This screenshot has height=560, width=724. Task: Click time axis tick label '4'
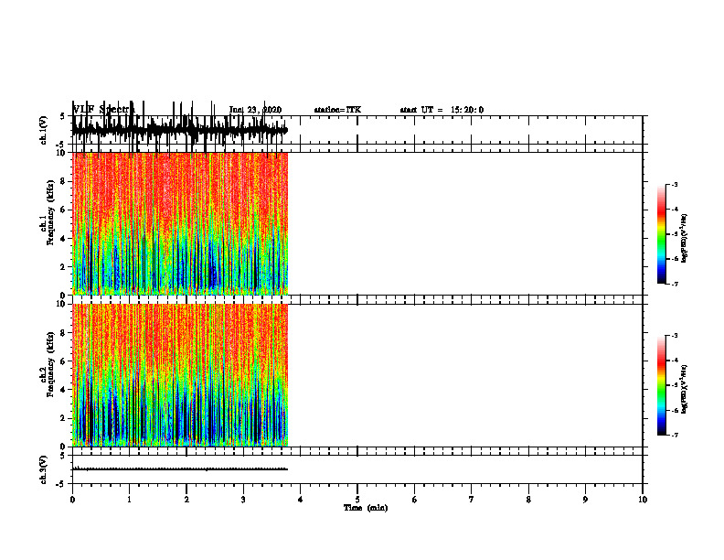[x=301, y=500]
